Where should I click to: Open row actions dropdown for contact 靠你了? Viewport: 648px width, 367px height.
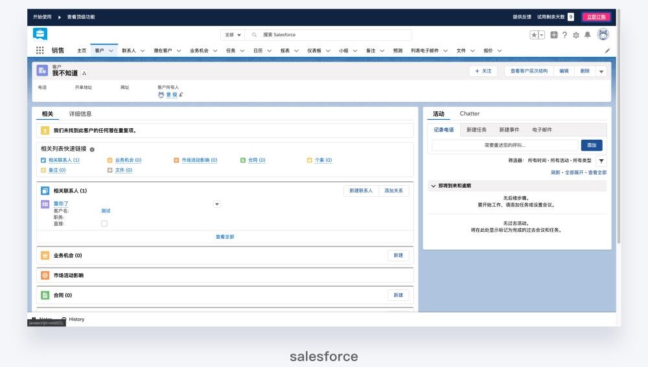[x=217, y=204]
